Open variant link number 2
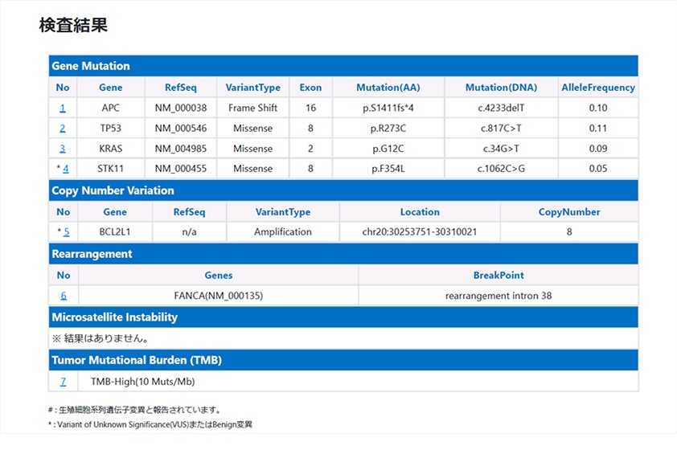Image resolution: width=677 pixels, height=450 pixels. point(63,128)
